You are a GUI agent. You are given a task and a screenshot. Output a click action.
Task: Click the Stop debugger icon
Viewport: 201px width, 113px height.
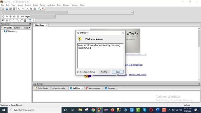click(x=25, y=20)
